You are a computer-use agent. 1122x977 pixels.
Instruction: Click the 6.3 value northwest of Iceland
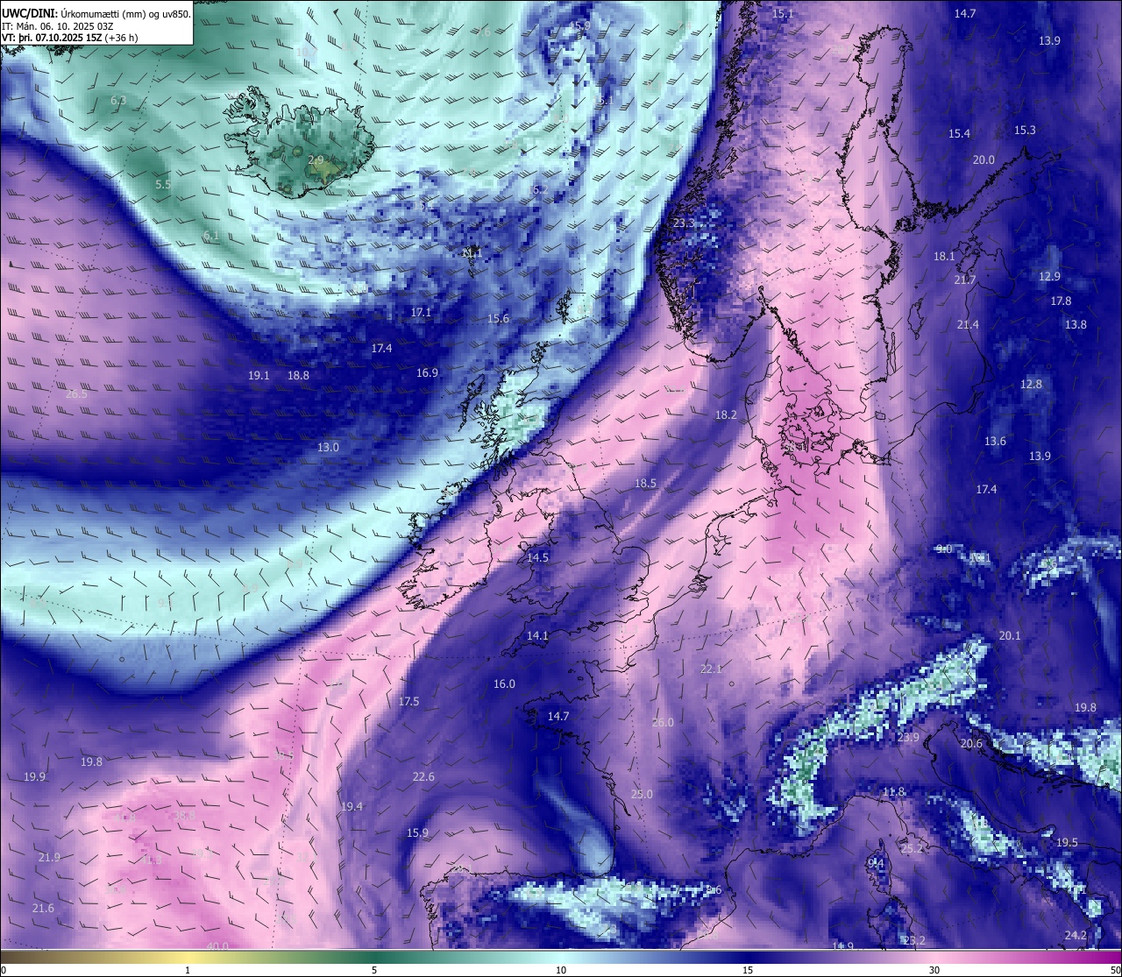118,100
